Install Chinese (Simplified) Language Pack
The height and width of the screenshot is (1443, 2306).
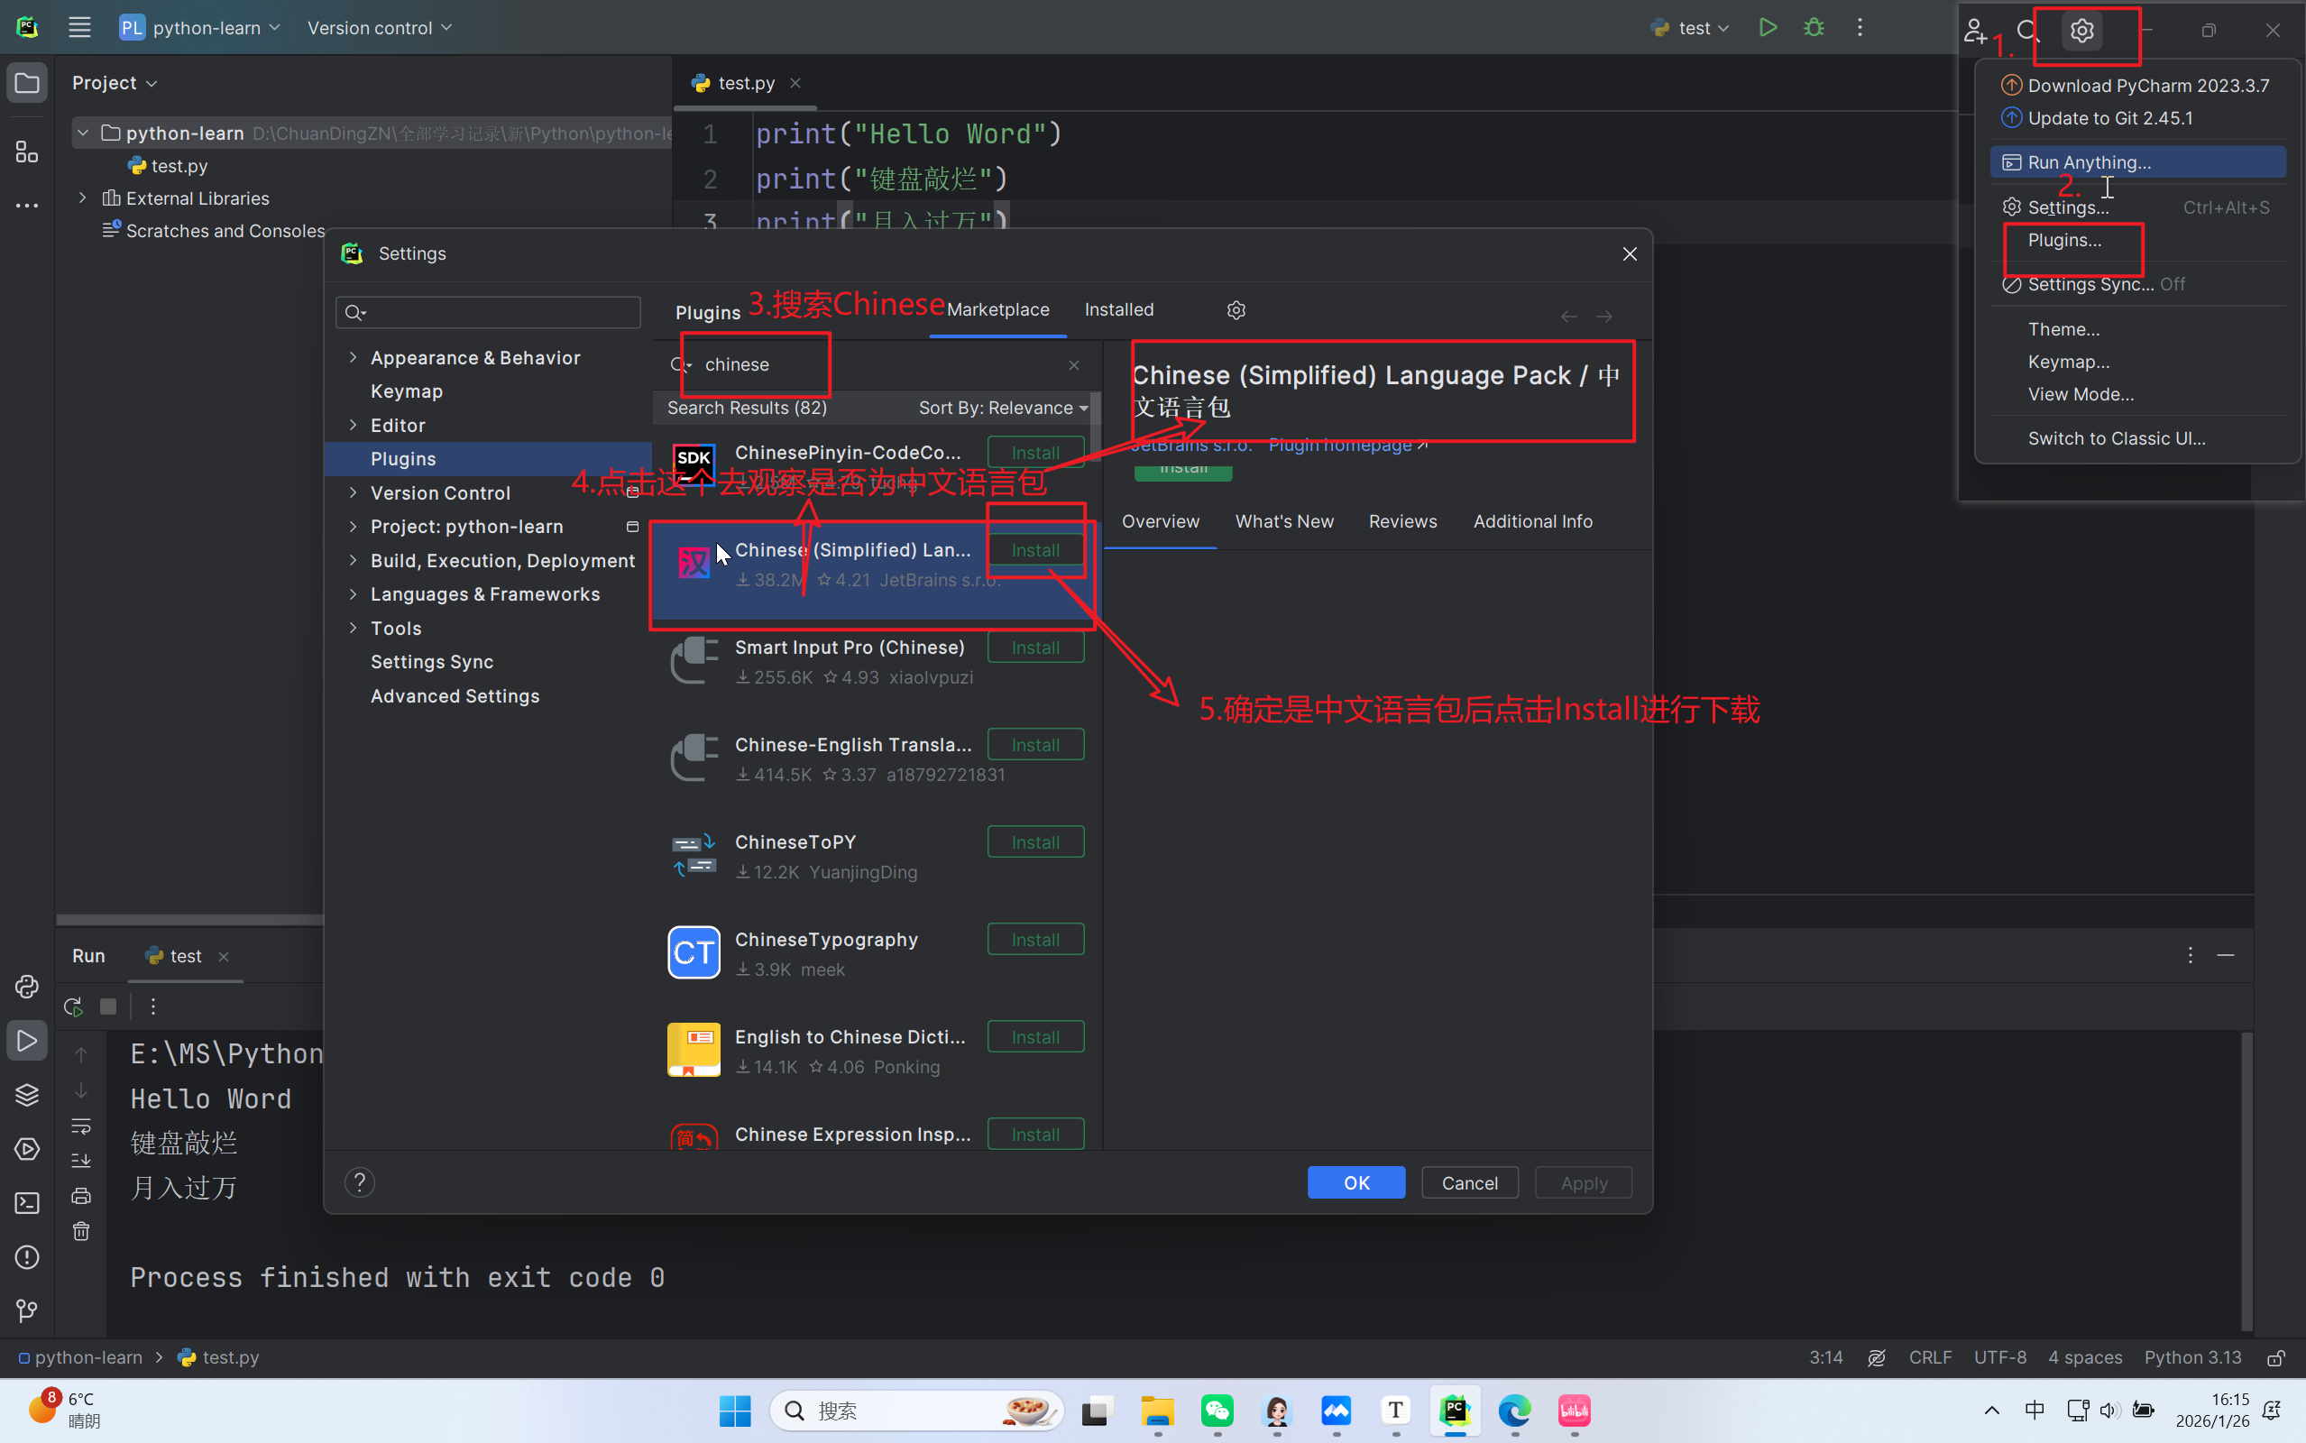click(x=1035, y=551)
